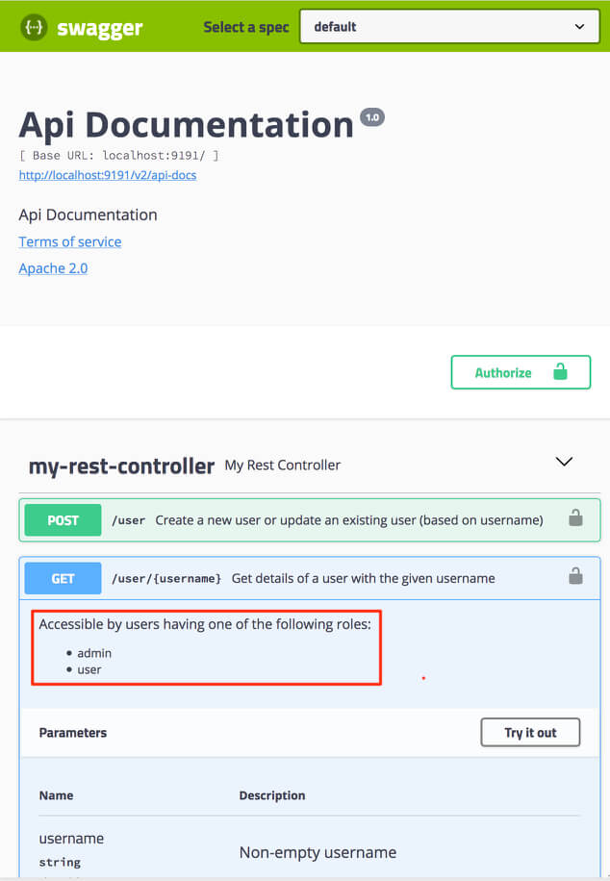Click the lock icon on the POST /user row
Screen dimensions: 610x881
point(575,519)
